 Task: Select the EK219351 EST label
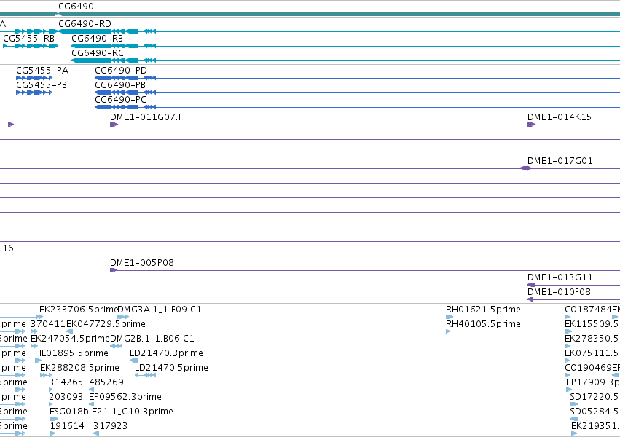[595, 426]
